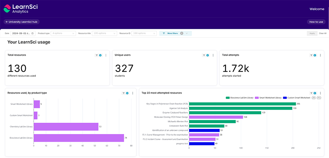Open the calendar icon in Date field
329x158 pixels.
[33, 33]
